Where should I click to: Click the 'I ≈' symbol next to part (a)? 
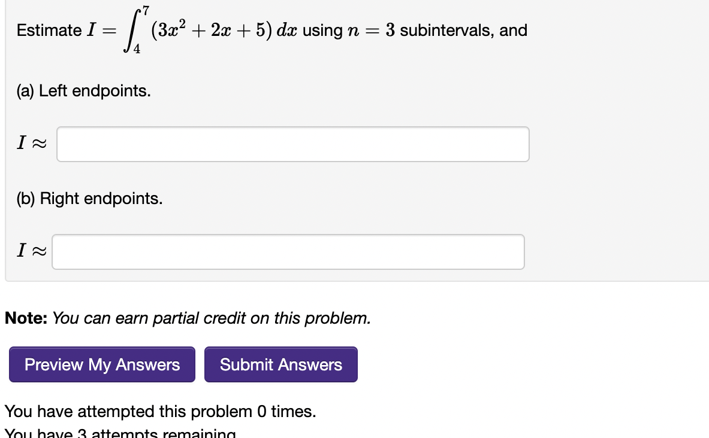click(30, 144)
